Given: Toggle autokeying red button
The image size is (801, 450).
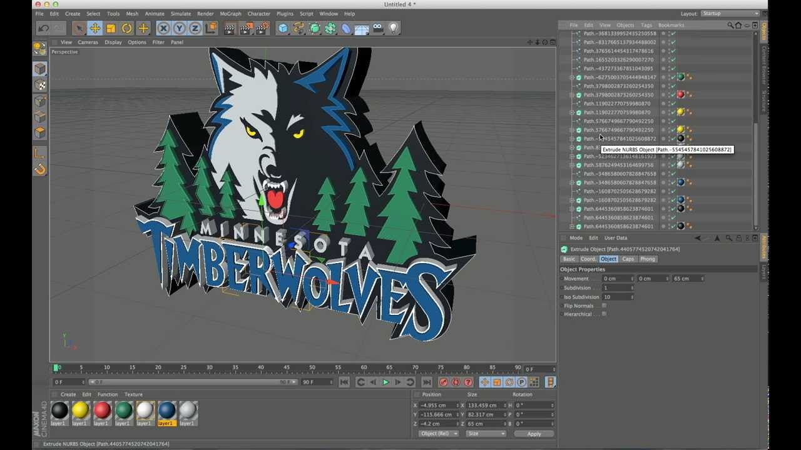Looking at the screenshot, I should click(x=456, y=382).
